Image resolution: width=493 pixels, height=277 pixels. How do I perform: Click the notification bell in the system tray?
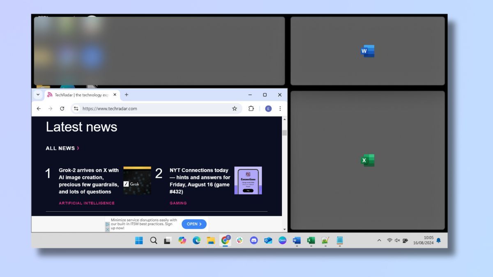(438, 240)
